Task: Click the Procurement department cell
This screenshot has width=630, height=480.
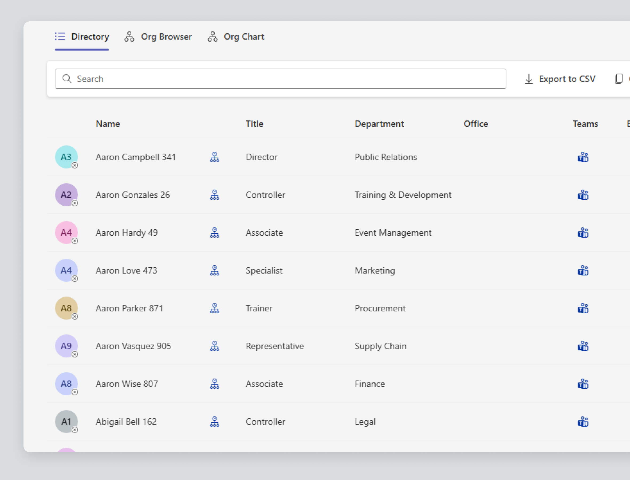Action: pos(380,308)
